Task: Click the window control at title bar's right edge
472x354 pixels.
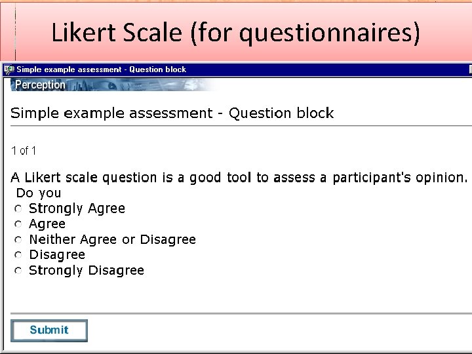Action: pyautogui.click(x=469, y=69)
